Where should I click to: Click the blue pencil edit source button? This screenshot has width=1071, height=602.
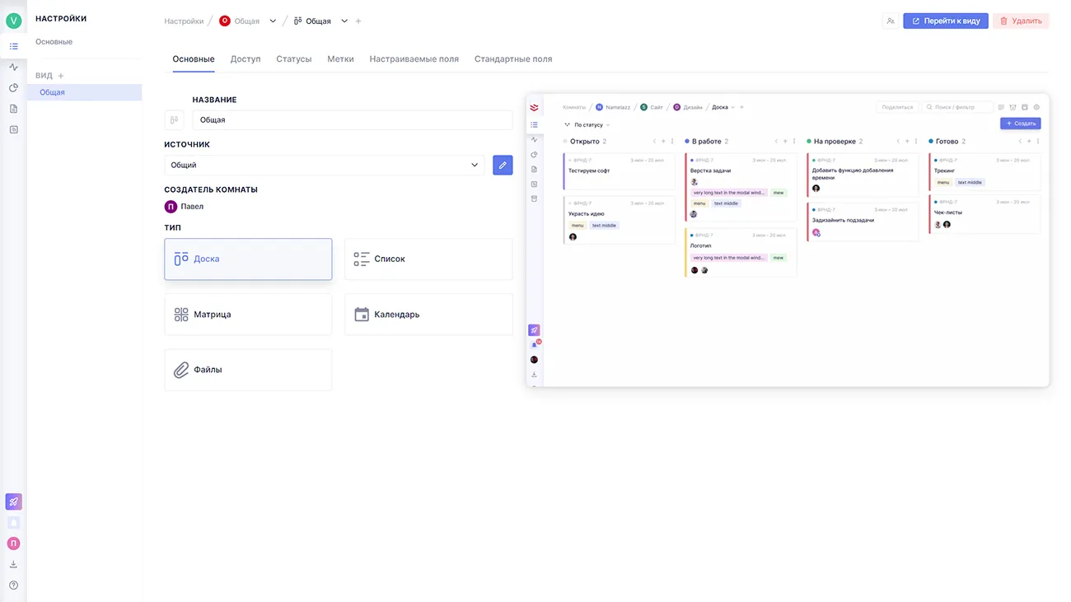[x=503, y=165]
